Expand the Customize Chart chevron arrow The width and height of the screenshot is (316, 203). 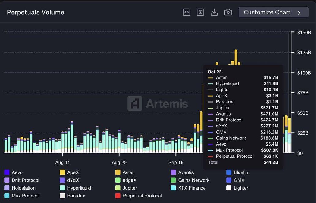pyautogui.click(x=299, y=13)
